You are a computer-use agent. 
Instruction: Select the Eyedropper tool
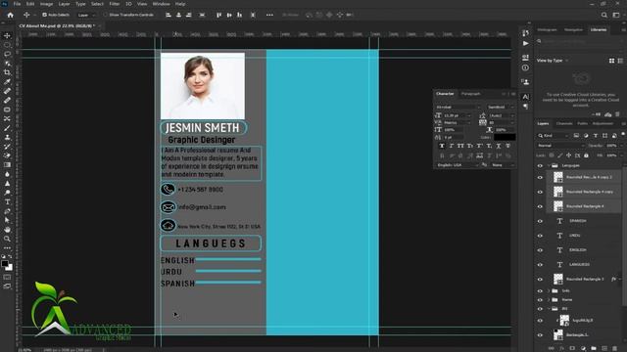(7, 82)
